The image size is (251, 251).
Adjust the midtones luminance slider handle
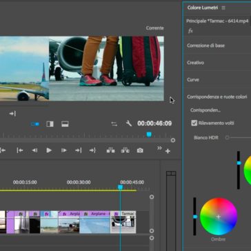pos(239,163)
